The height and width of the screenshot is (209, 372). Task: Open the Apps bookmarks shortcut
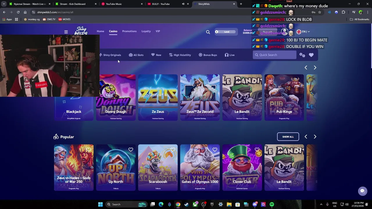(7, 19)
